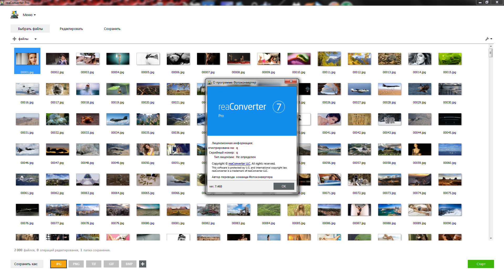Click the 2 000 файлов status text
This screenshot has height=273, width=504.
[24, 250]
